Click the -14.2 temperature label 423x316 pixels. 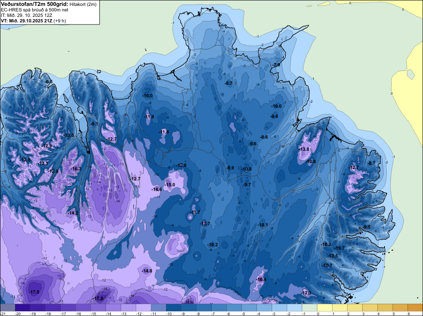[x=73, y=213]
